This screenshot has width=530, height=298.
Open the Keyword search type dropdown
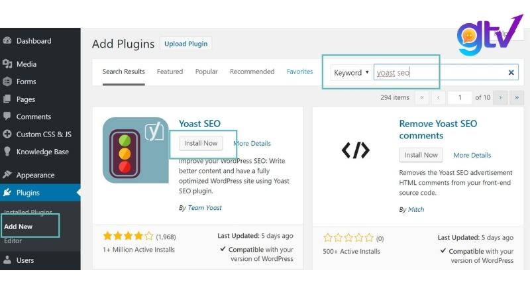[x=351, y=73]
